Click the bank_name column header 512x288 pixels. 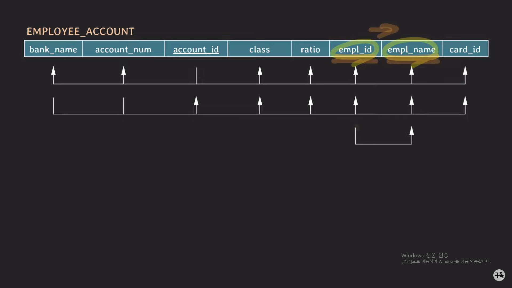[53, 49]
